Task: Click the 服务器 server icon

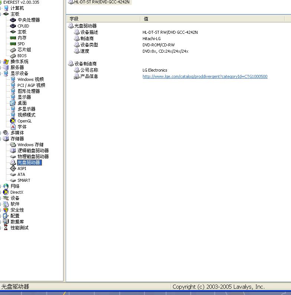Action: pos(6,68)
